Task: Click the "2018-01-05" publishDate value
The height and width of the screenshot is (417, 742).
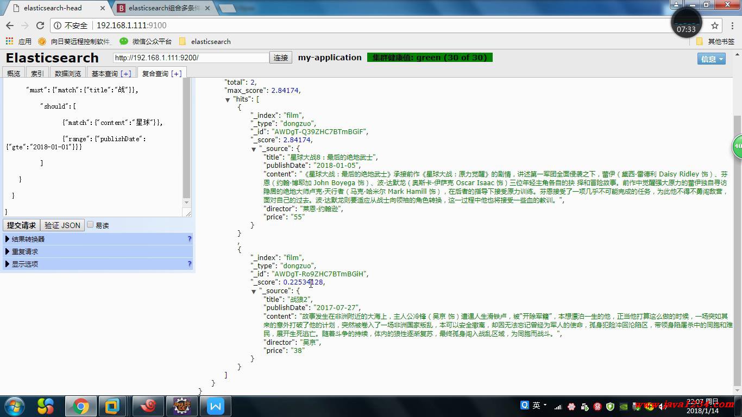Action: click(x=336, y=166)
